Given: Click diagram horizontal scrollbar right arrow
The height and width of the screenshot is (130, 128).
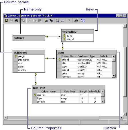Looking at the screenshot, I should click(121, 118).
